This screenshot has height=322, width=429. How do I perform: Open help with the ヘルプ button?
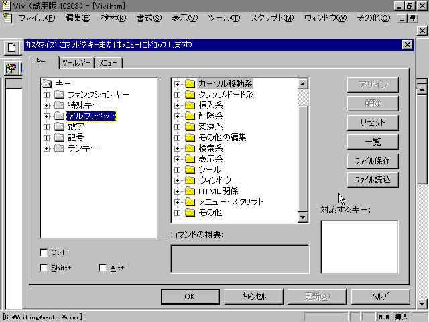[380, 297]
